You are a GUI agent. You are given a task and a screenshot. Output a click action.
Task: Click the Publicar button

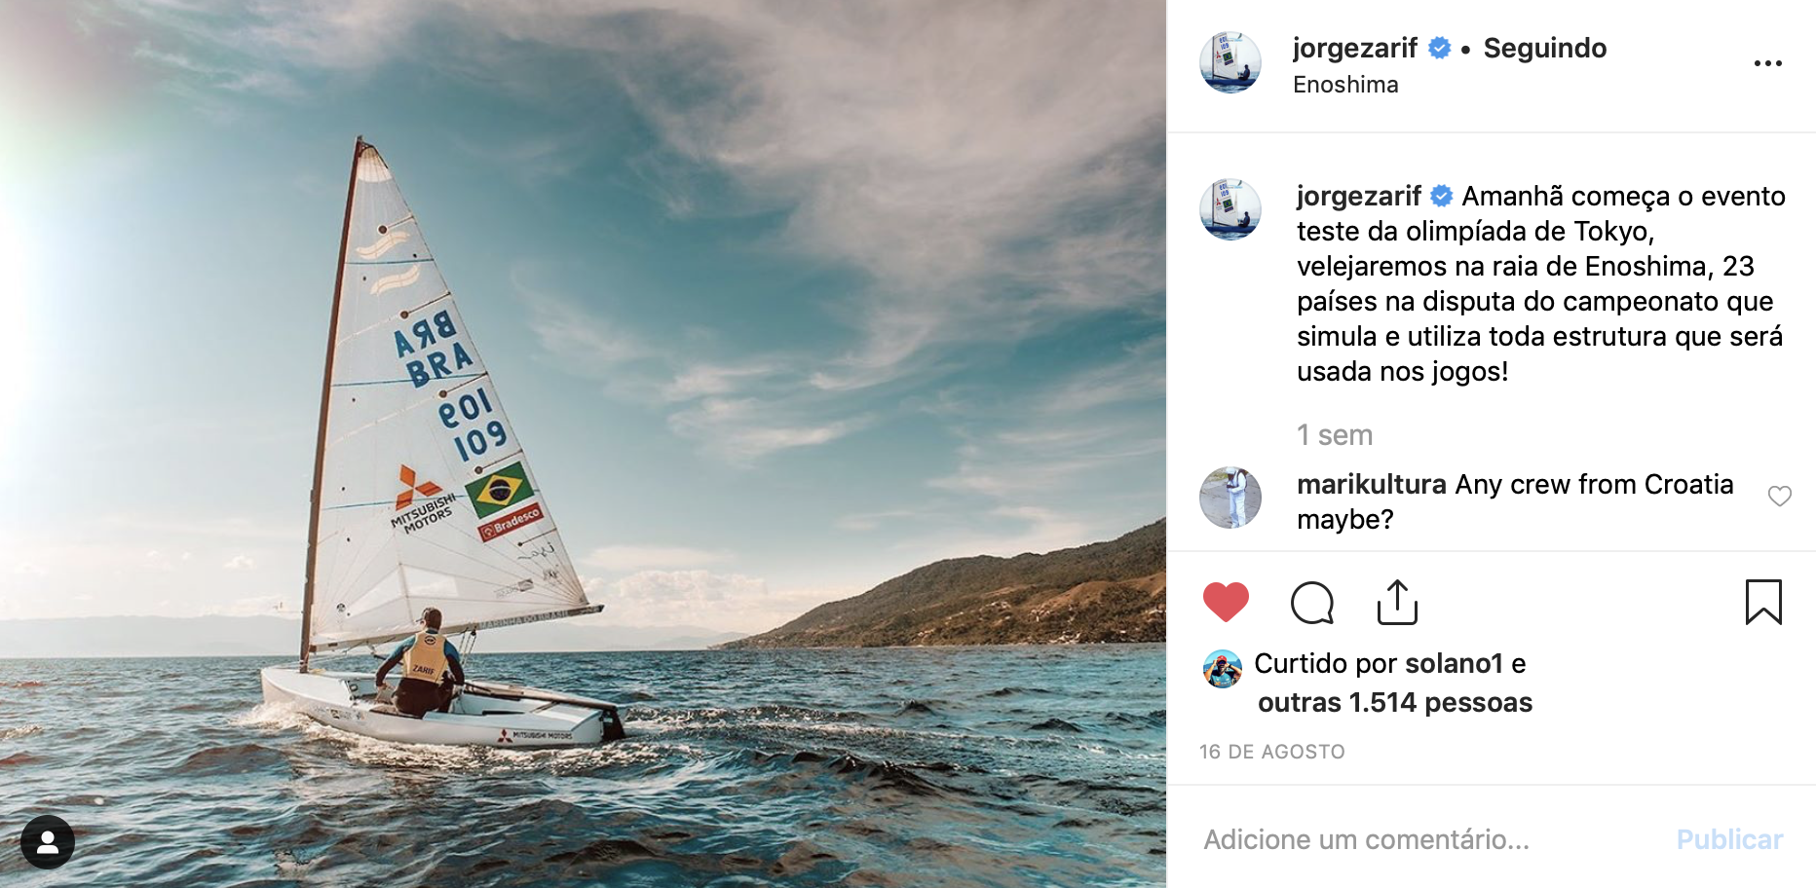coord(1729,839)
